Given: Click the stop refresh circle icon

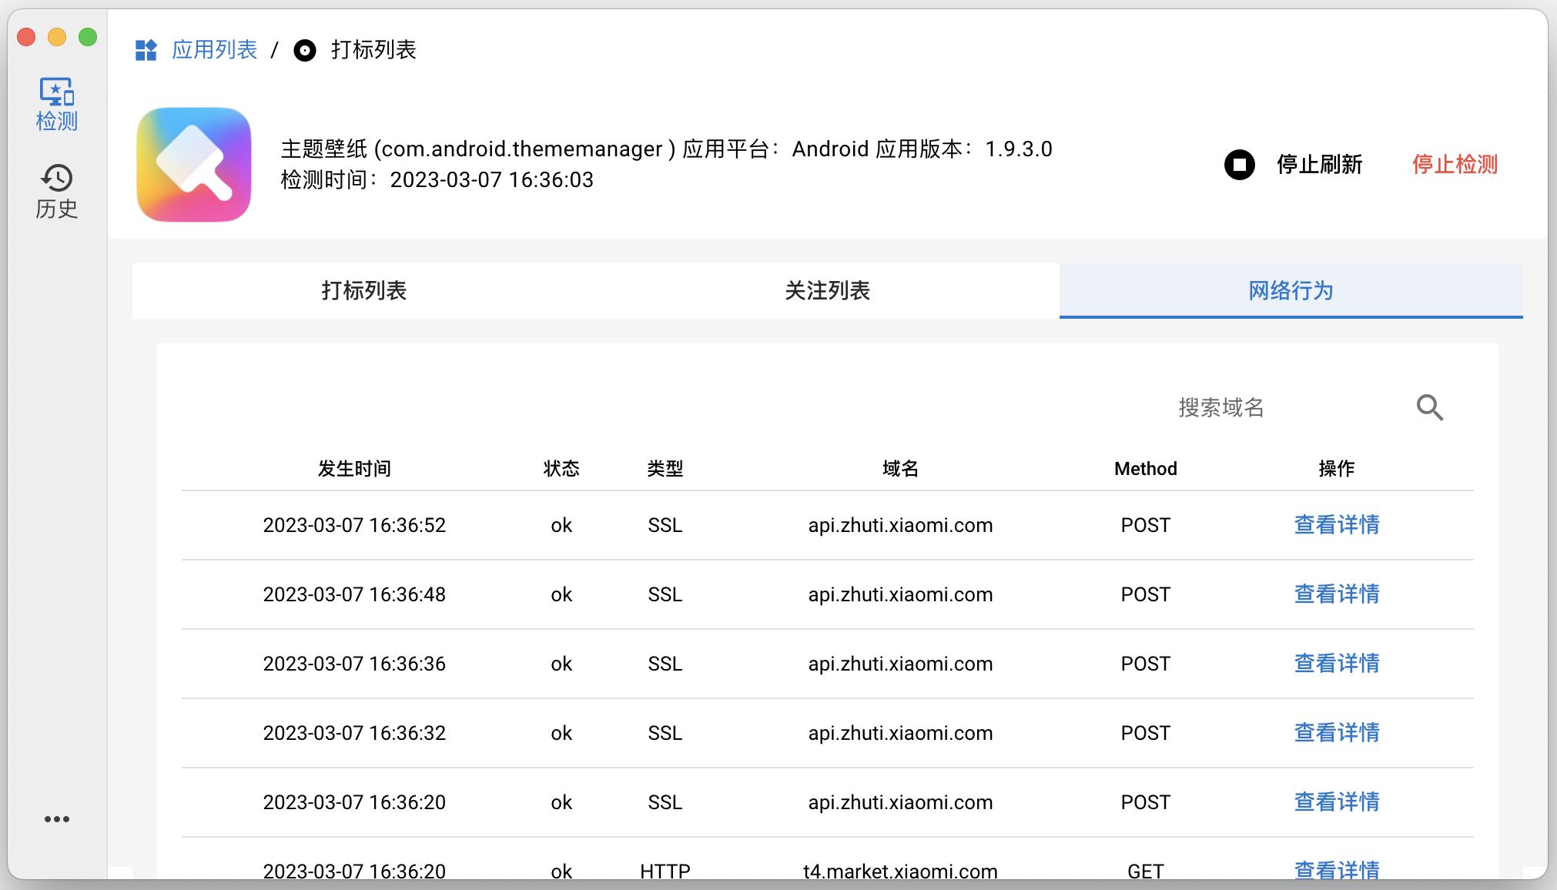Looking at the screenshot, I should pos(1240,165).
